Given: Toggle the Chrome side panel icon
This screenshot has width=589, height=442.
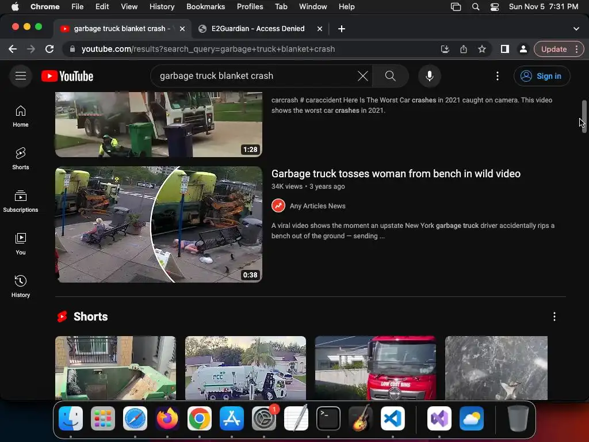Looking at the screenshot, I should click(505, 49).
